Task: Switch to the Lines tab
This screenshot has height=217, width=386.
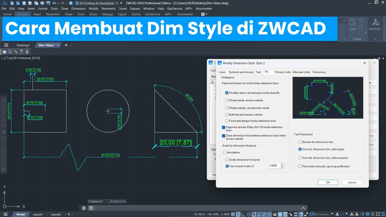Action: click(222, 72)
